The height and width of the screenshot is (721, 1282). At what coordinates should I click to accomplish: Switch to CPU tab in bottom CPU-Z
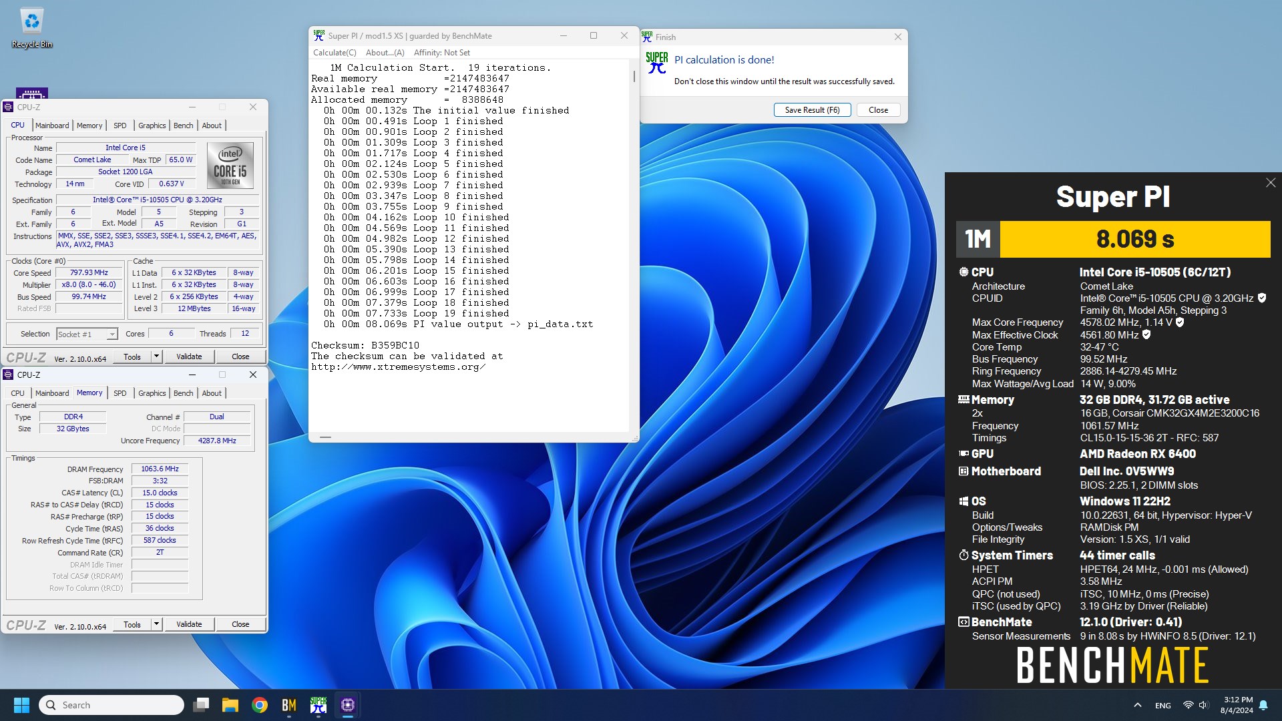tap(18, 393)
